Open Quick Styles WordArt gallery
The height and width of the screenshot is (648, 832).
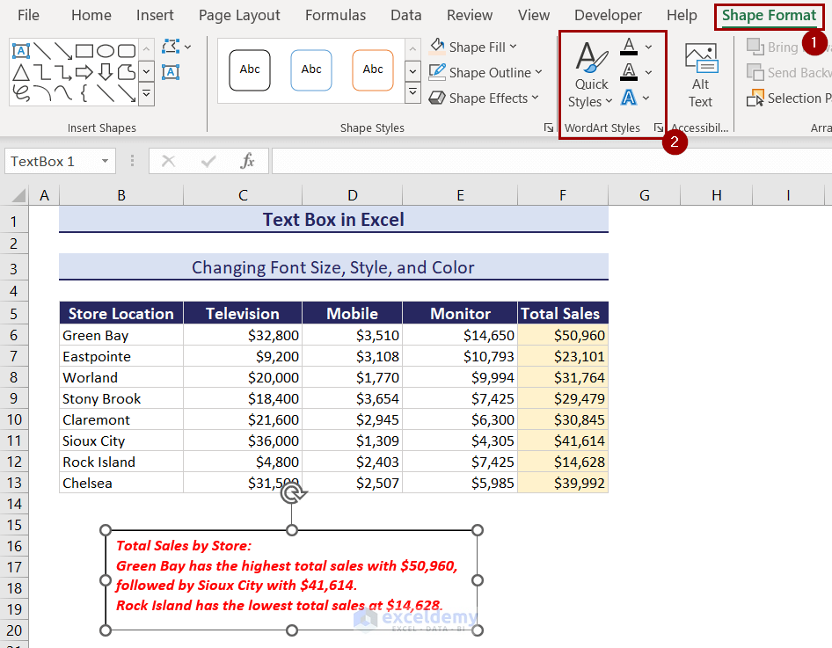591,76
